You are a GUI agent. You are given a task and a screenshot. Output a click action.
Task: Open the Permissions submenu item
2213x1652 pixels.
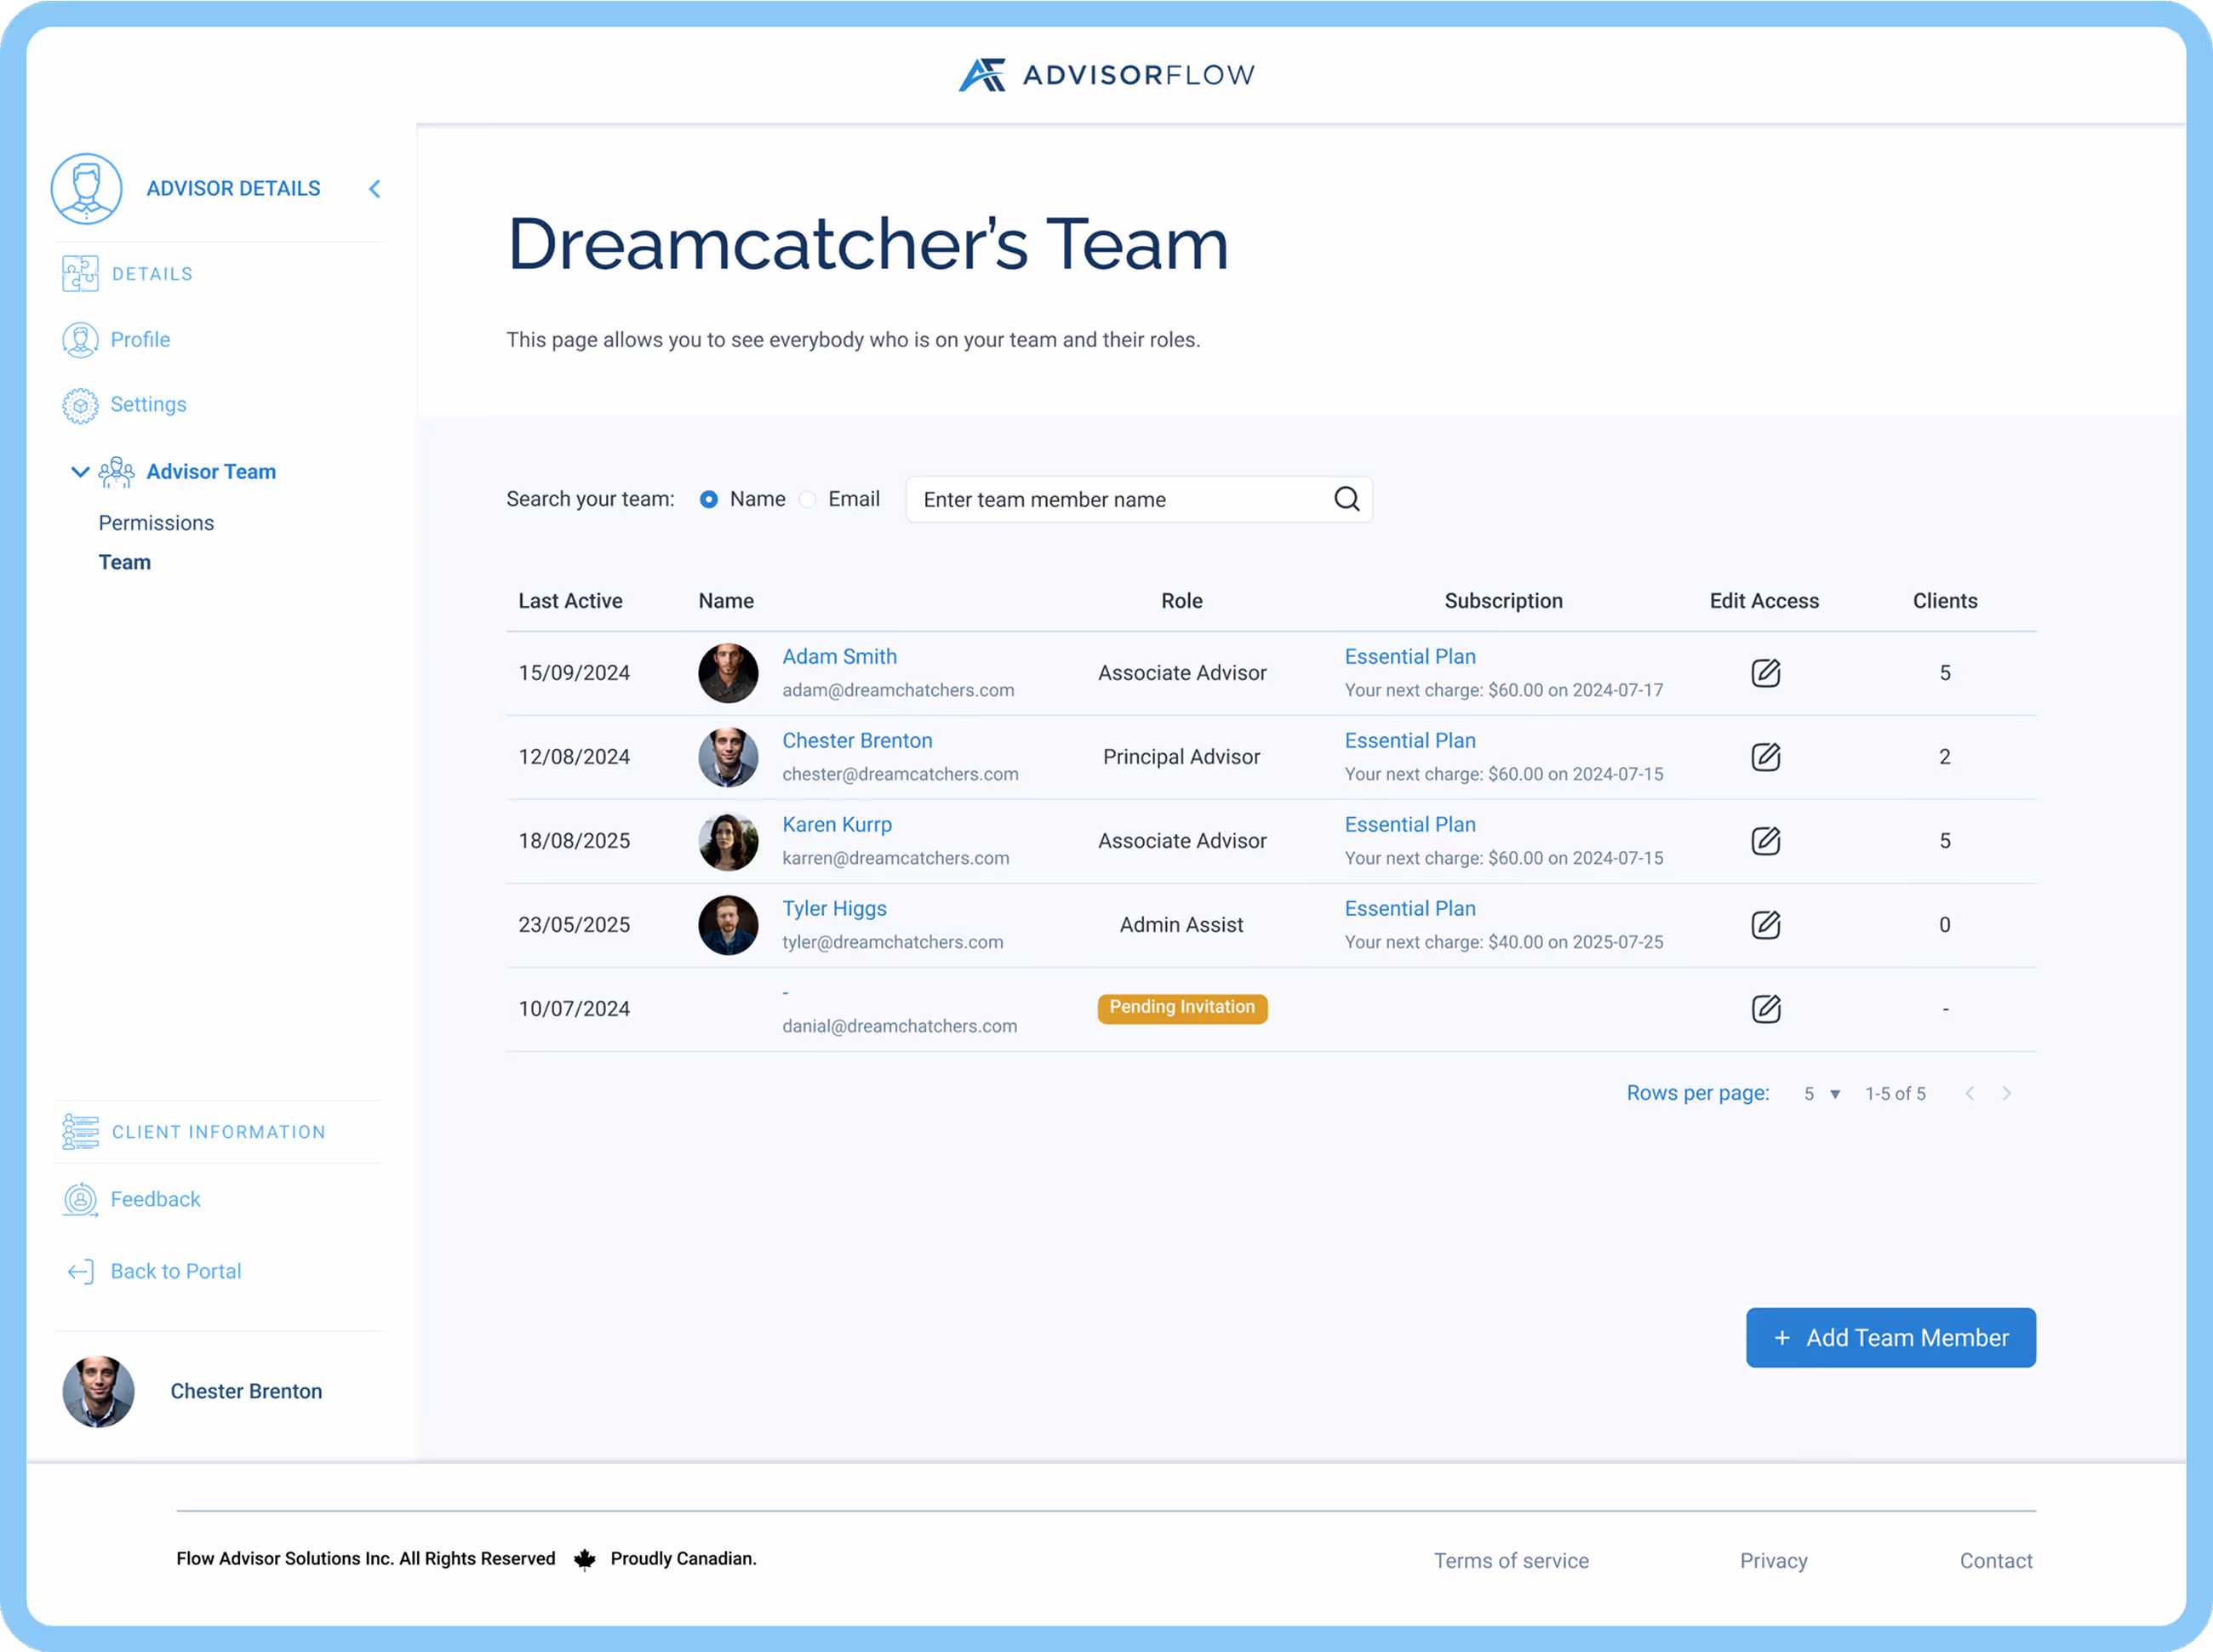156,523
